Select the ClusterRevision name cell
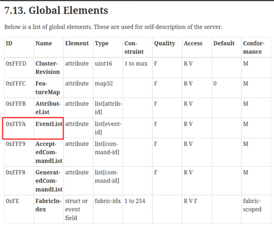This screenshot has height=227, width=274. pos(49,68)
